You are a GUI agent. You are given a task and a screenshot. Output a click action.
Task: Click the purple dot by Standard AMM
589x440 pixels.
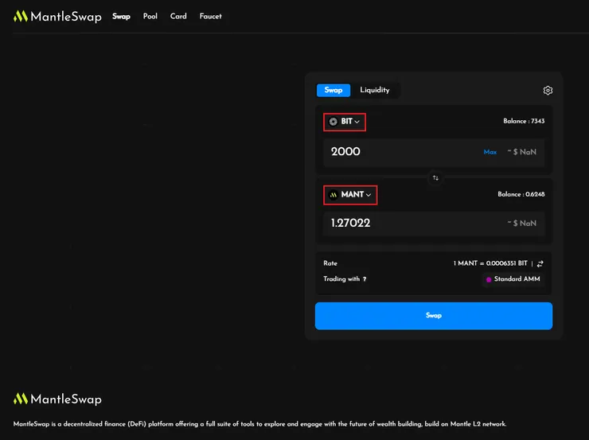click(489, 280)
